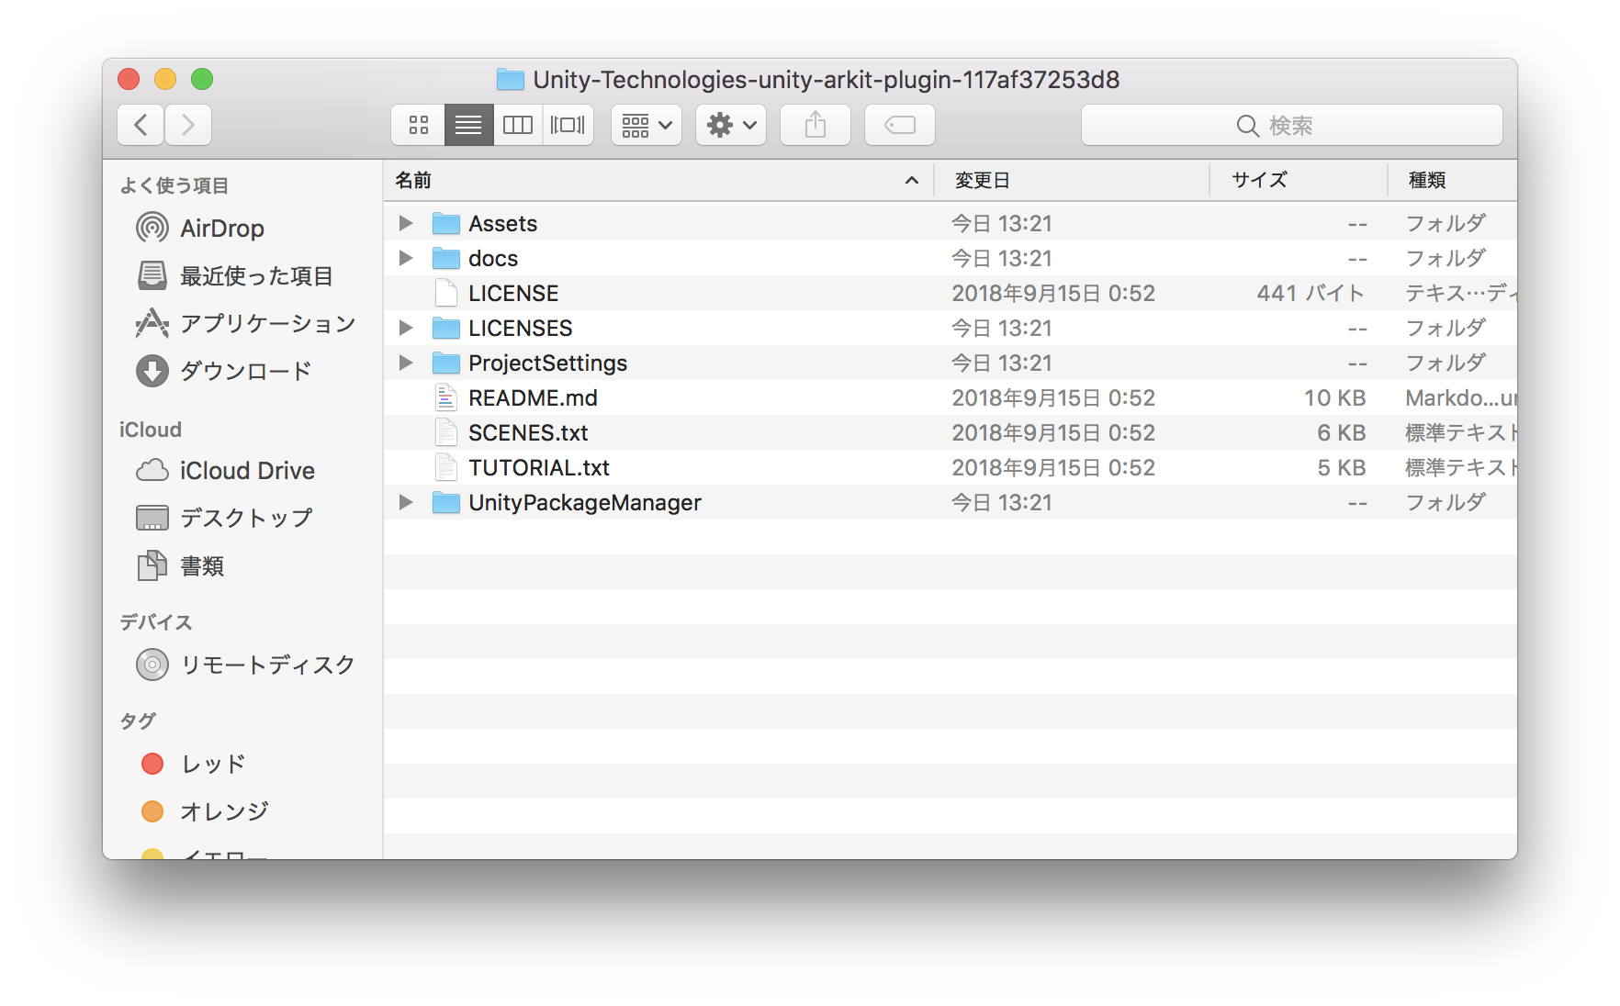Select the README.md file
Screen dimensions: 1620x1006
point(533,398)
